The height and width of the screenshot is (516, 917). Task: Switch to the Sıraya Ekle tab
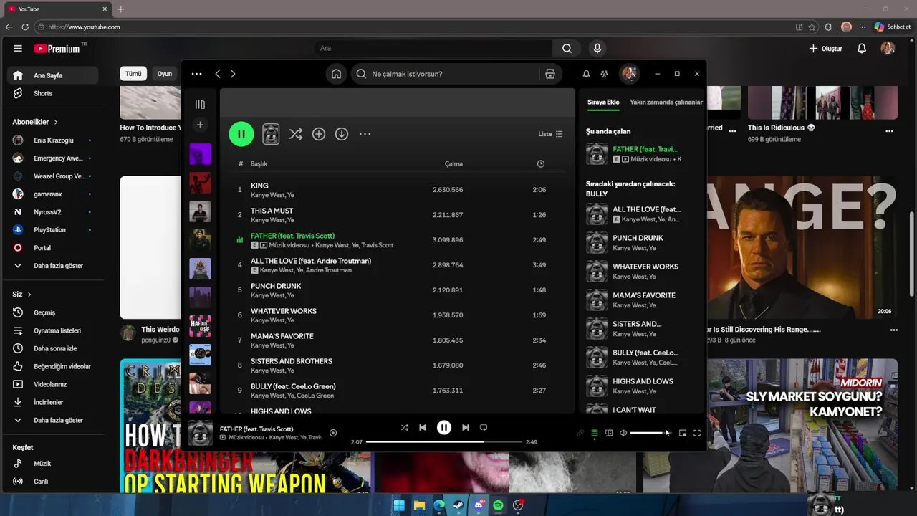tap(603, 102)
